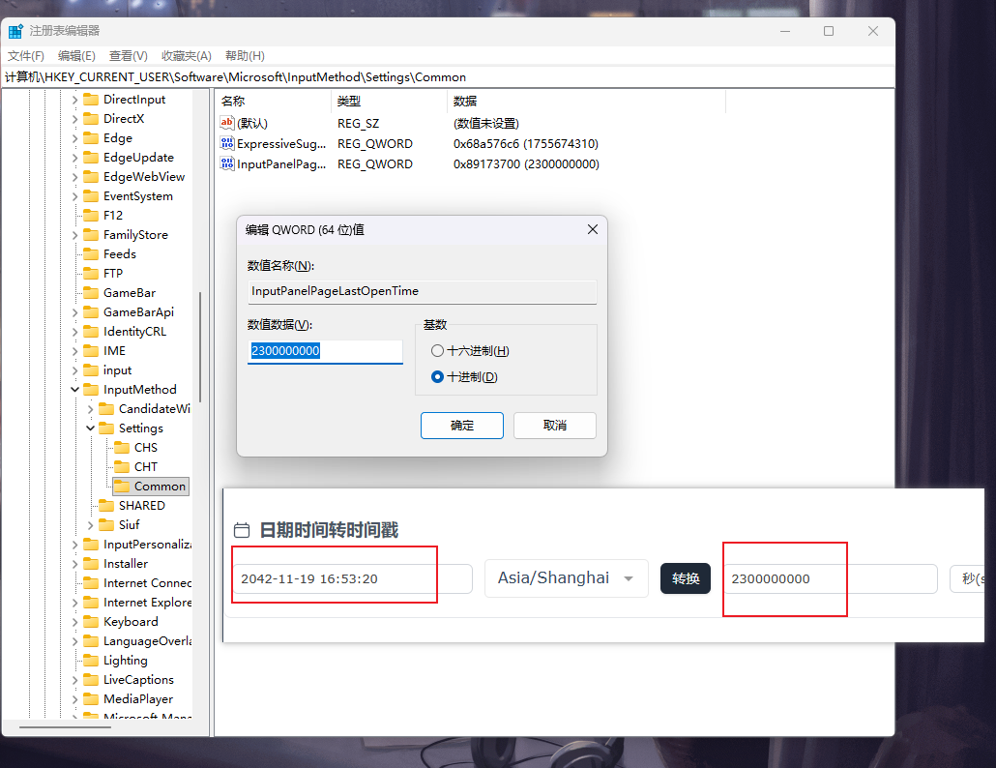The width and height of the screenshot is (996, 768).
Task: Open the Asia/Shanghai timezone dropdown
Action: (x=566, y=578)
